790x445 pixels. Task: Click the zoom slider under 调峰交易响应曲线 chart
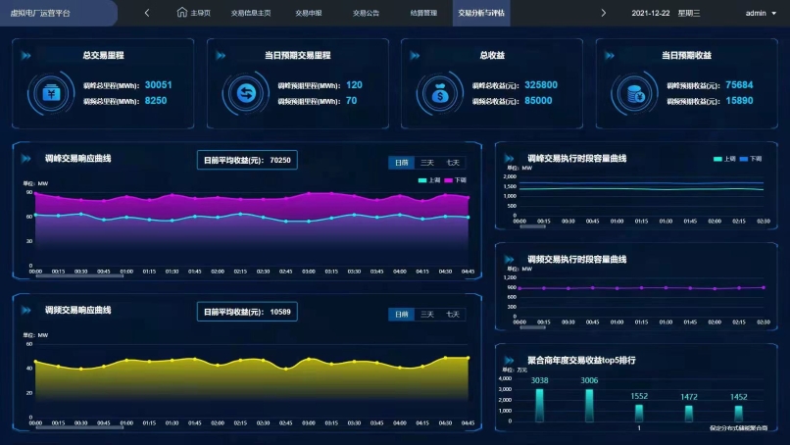79,276
